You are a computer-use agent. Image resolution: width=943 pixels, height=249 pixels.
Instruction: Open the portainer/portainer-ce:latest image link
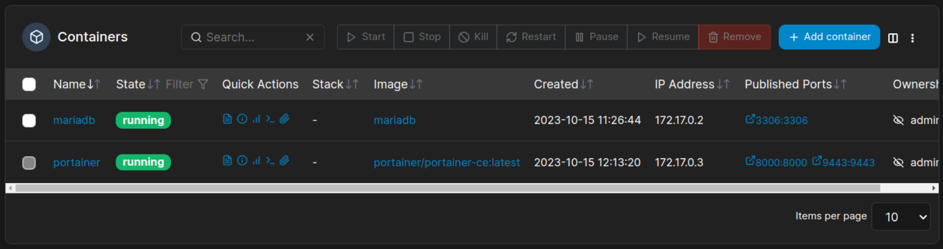point(447,163)
